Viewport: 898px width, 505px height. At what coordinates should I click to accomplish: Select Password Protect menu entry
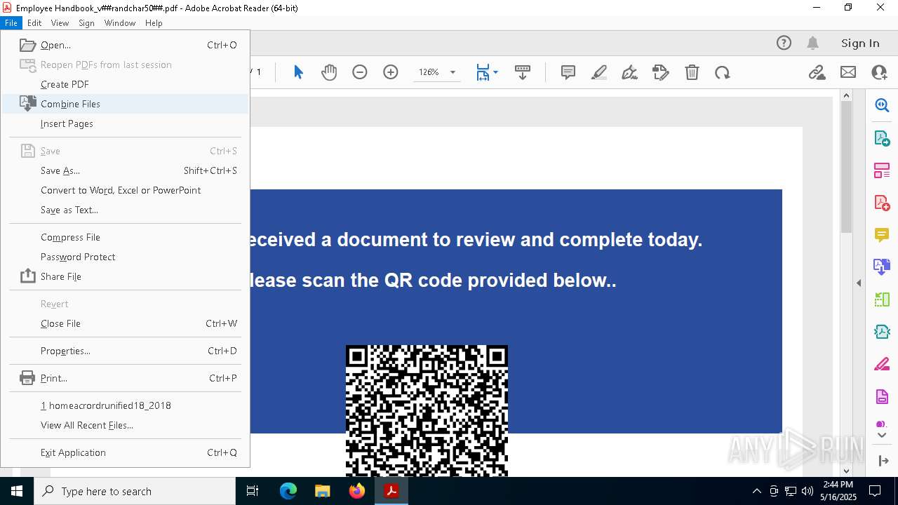[126, 257]
